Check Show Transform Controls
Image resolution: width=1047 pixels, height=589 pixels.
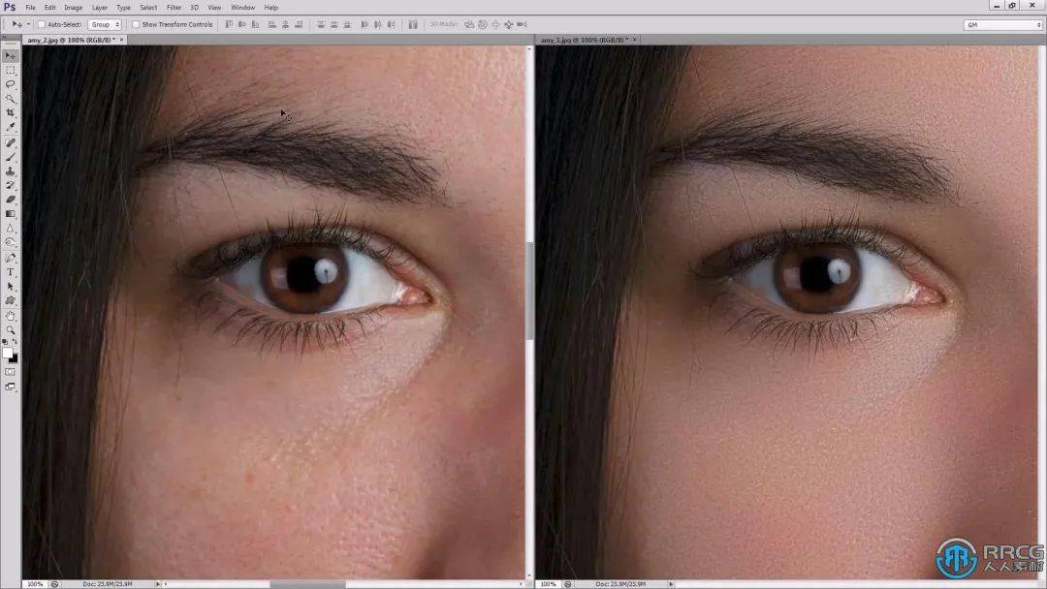[136, 24]
